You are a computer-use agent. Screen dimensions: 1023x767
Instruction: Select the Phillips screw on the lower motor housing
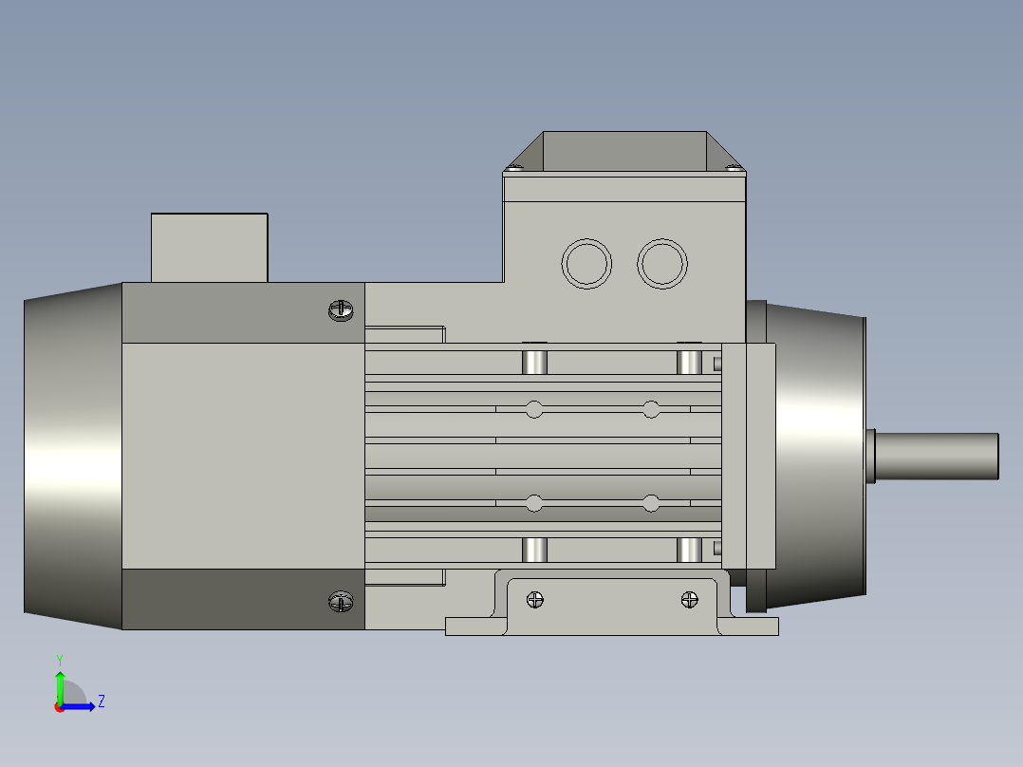click(x=339, y=601)
